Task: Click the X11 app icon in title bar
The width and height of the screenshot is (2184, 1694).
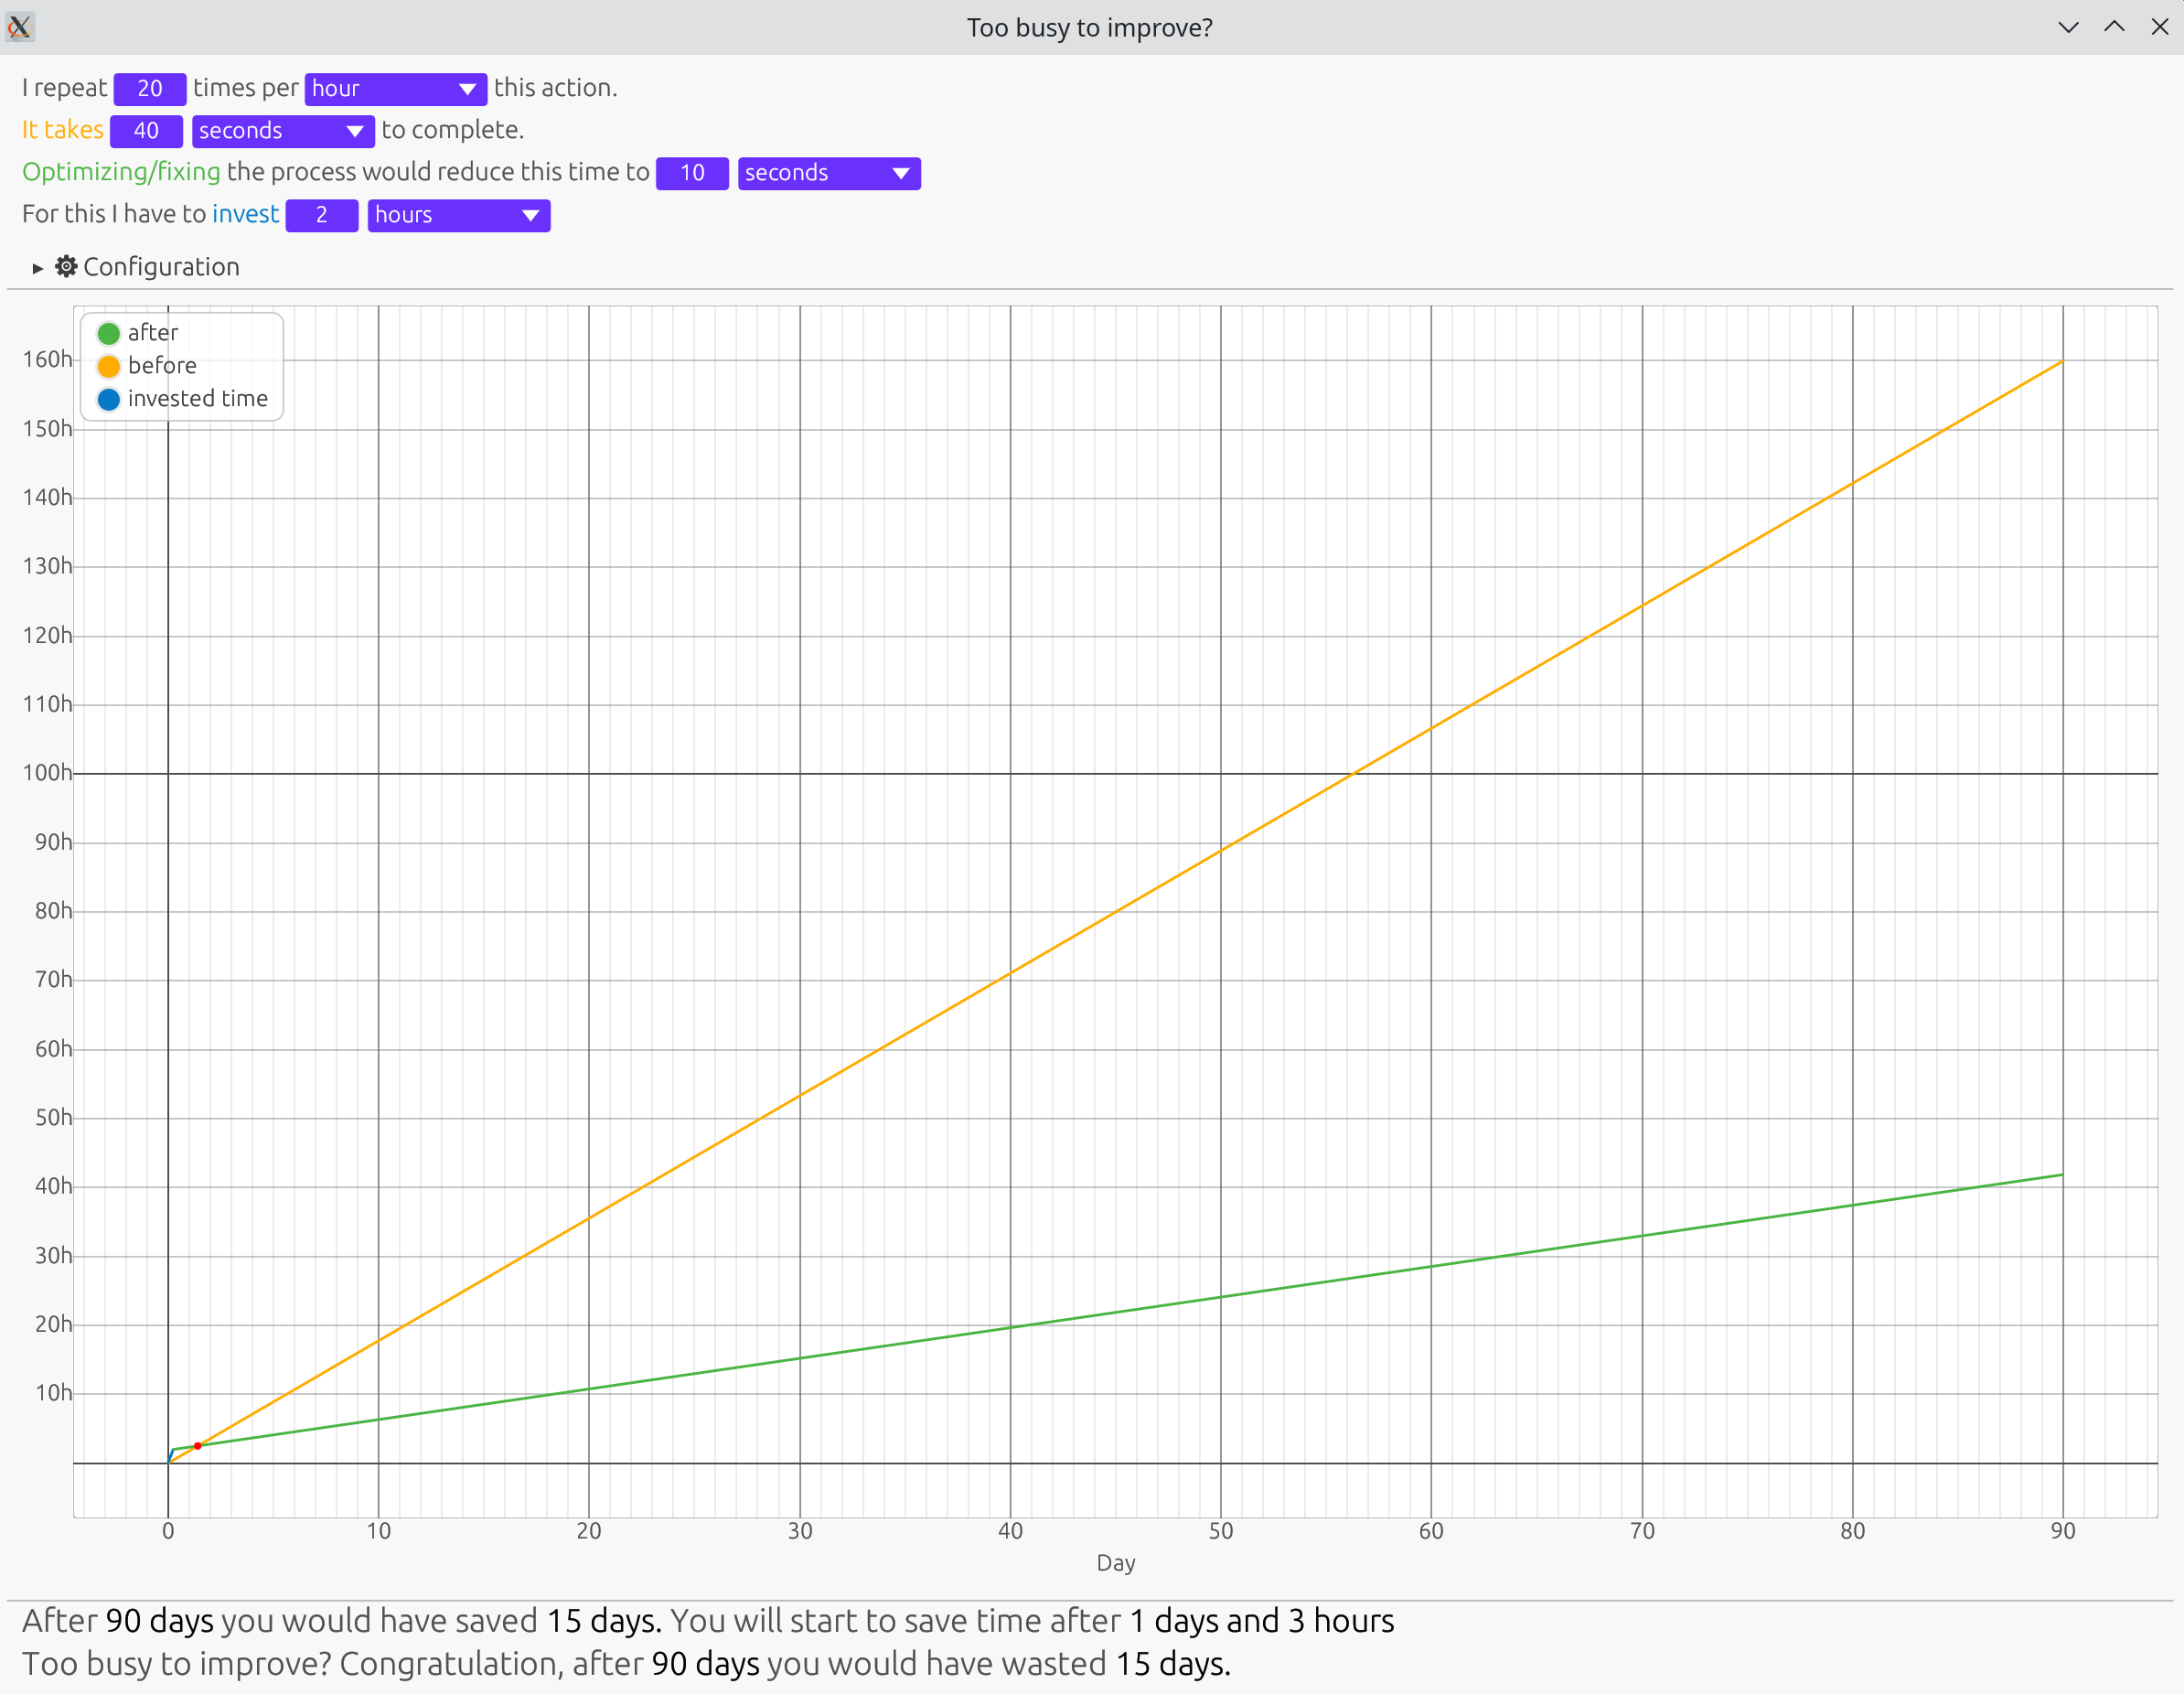Action: pyautogui.click(x=20, y=27)
